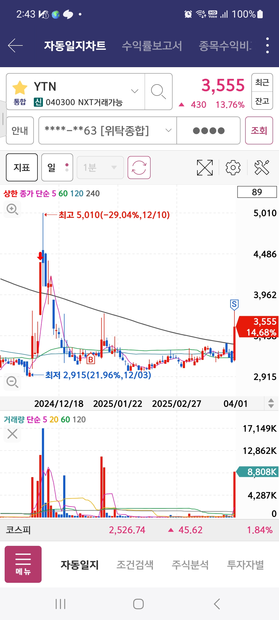Screen dimensions: 279x620
Task: Open the 지표 indicators button
Action: pos(22,167)
